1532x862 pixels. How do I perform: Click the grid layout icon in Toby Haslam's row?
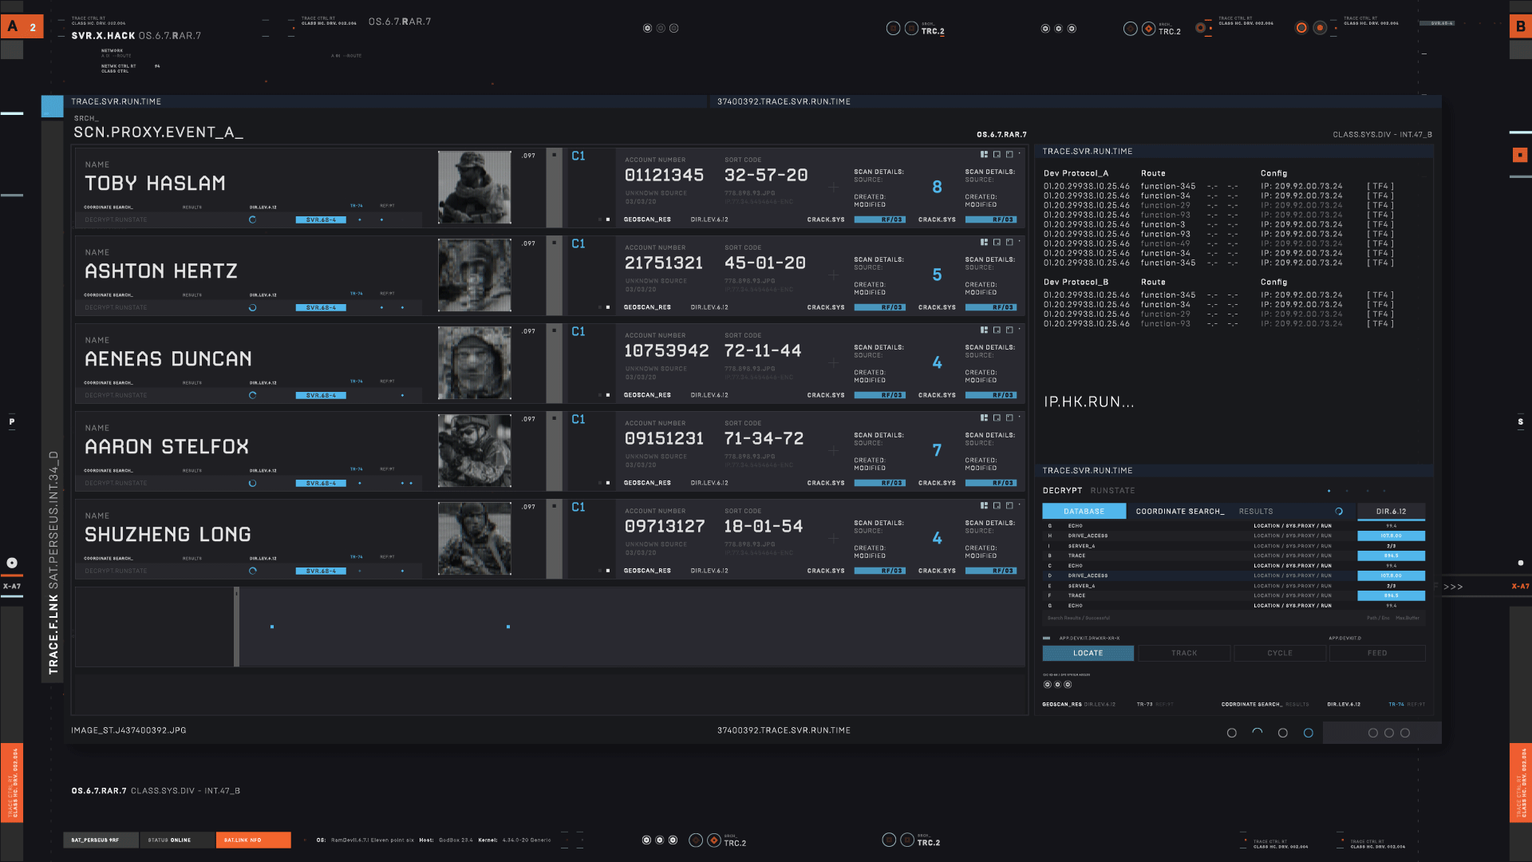pos(984,155)
